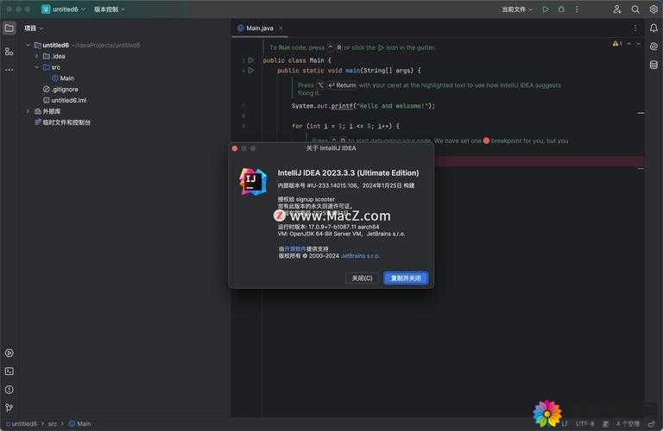Collapse the src folder node
This screenshot has width=663, height=431.
(x=37, y=67)
